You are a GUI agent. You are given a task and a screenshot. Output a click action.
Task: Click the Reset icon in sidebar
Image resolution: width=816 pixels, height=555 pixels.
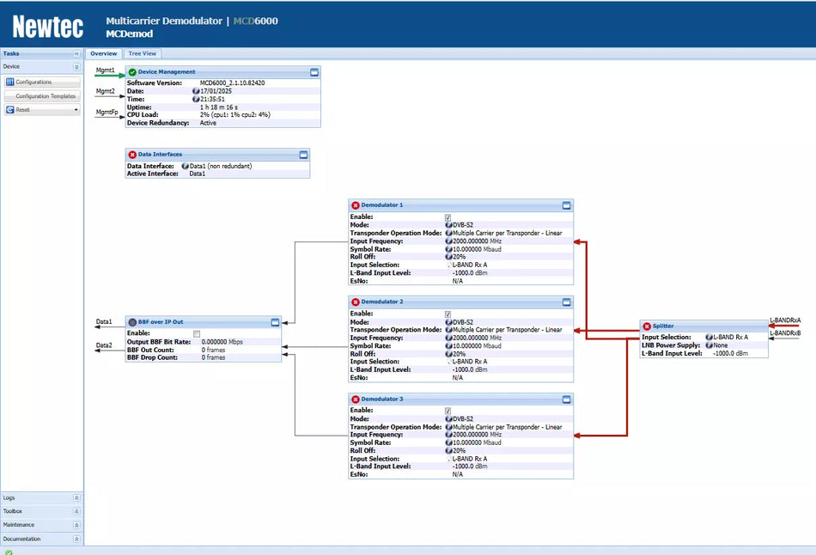tap(10, 110)
